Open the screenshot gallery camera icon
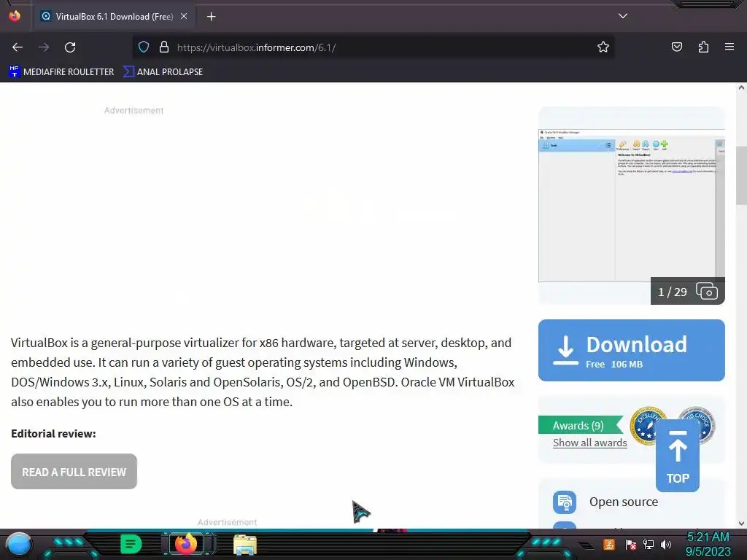 coord(706,291)
